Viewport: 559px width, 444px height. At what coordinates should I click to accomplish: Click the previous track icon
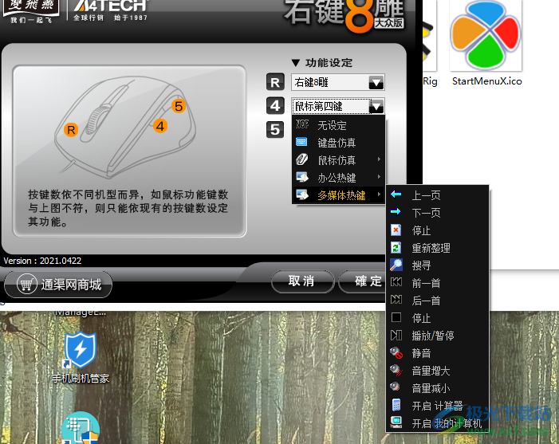click(396, 282)
